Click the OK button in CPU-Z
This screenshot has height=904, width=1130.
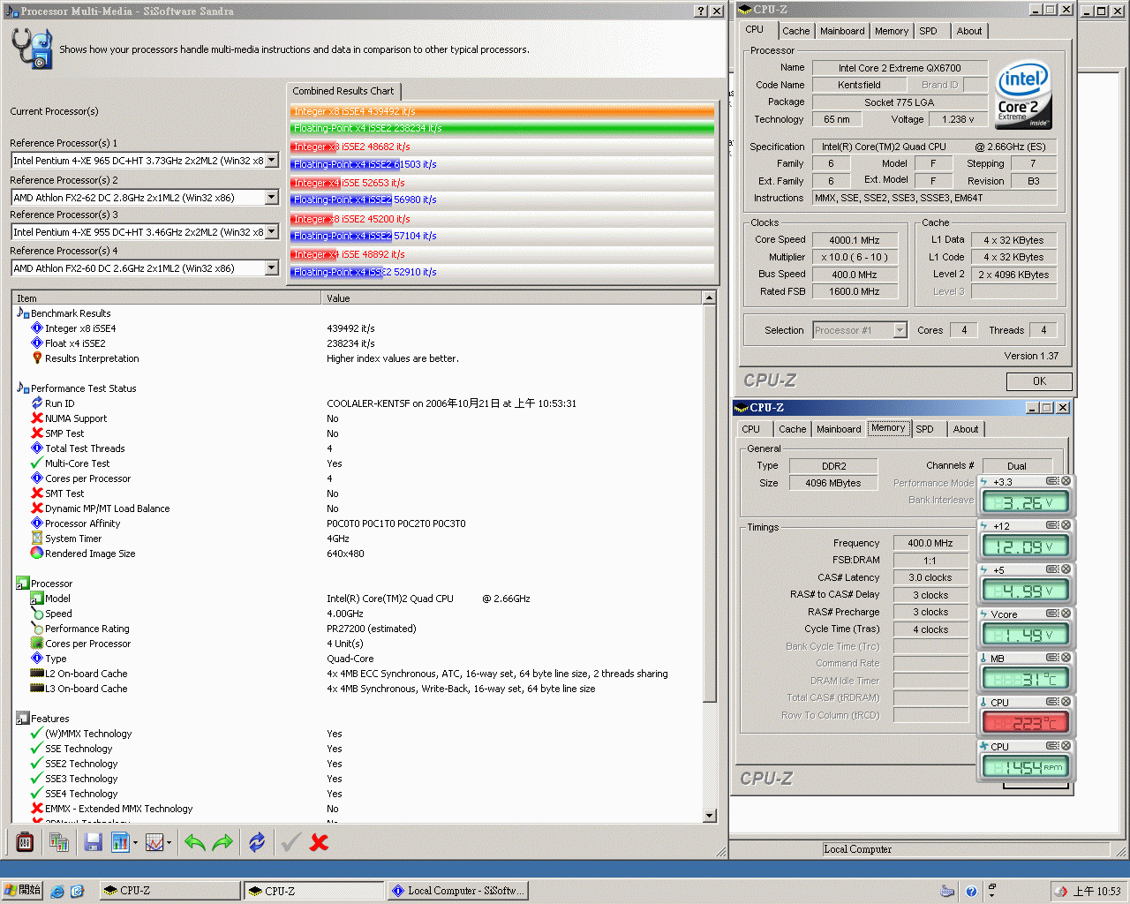[x=1039, y=381]
